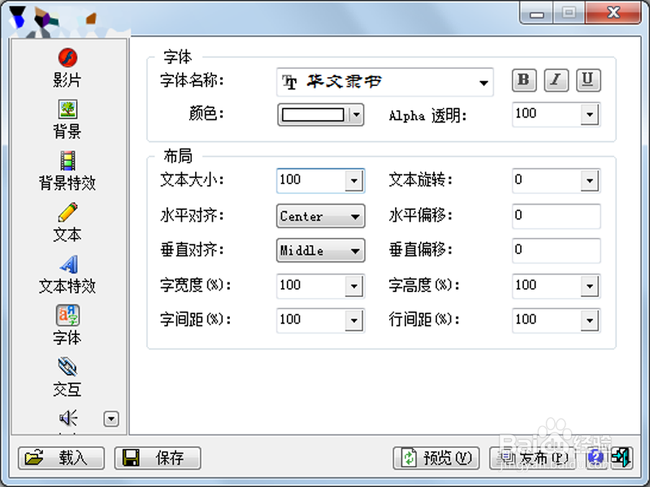The image size is (650, 487).
Task: Click the 预览 preview button
Action: click(x=436, y=458)
